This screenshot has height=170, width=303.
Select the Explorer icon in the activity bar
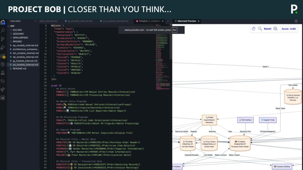coord(3,22)
